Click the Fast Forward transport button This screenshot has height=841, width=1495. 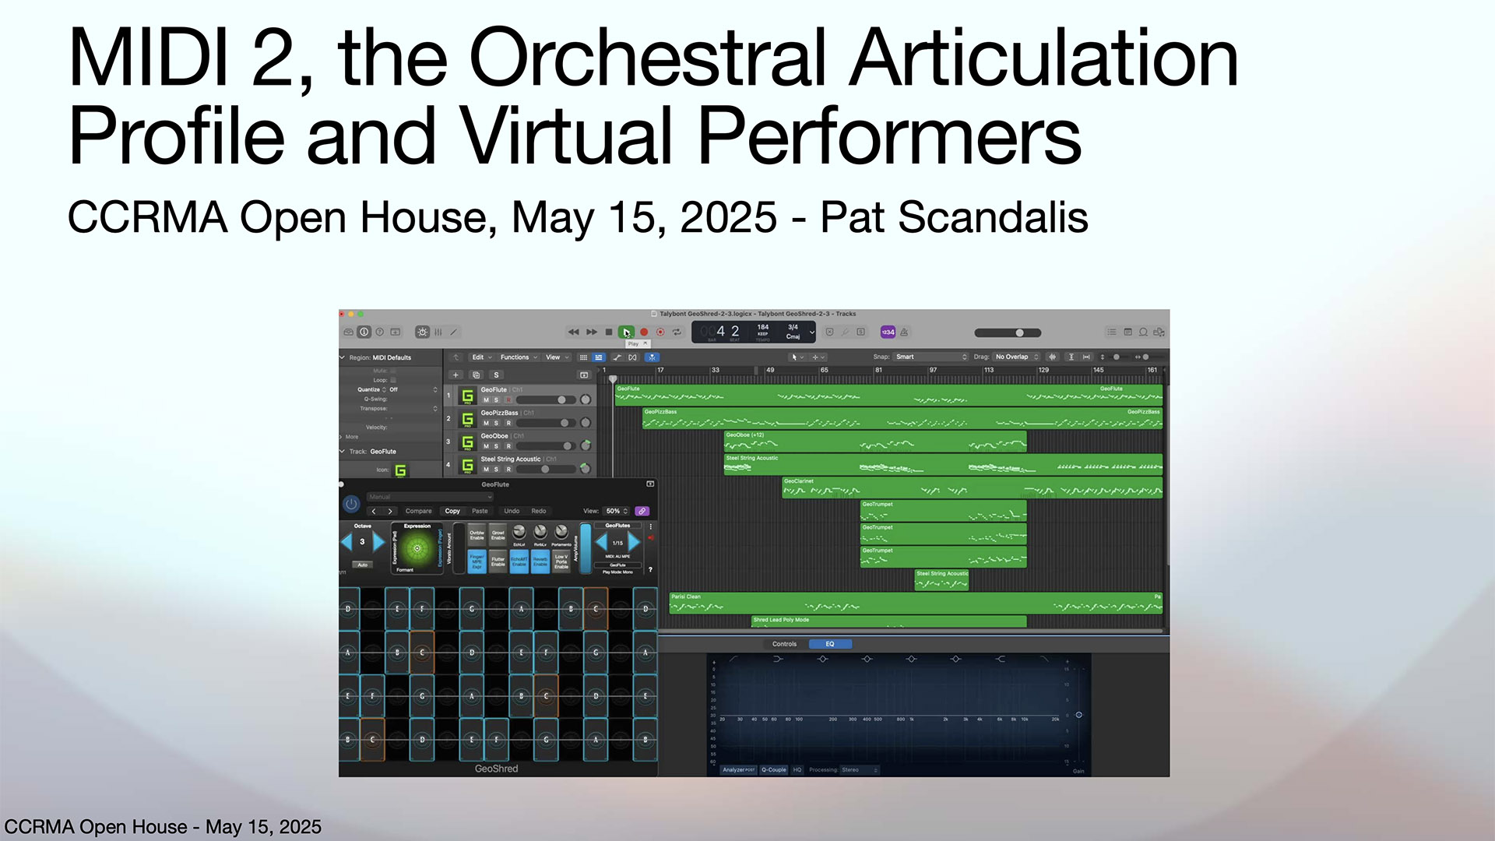[592, 333]
